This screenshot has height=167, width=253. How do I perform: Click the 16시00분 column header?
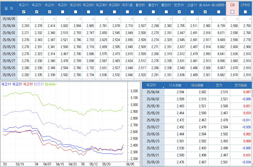[197, 85]
